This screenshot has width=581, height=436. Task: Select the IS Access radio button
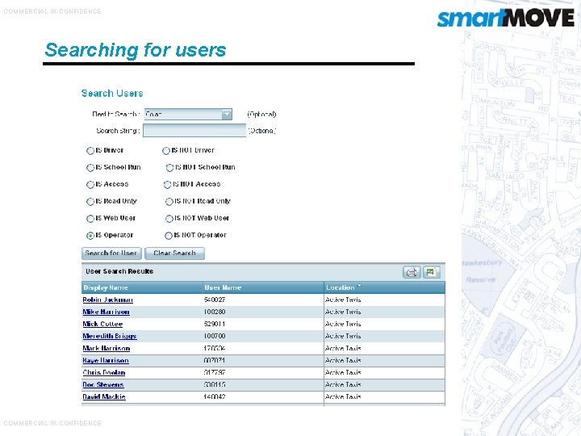point(90,185)
